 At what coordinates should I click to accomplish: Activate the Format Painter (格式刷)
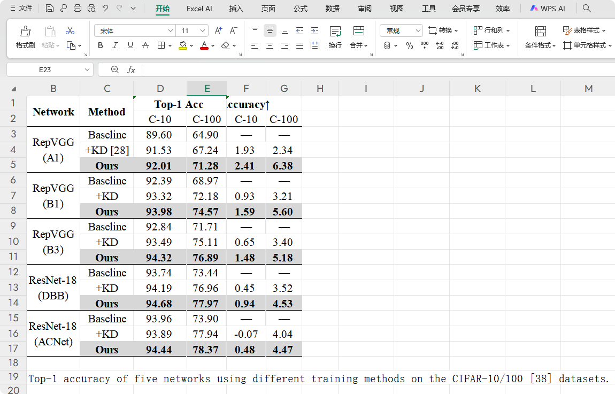[x=26, y=37]
